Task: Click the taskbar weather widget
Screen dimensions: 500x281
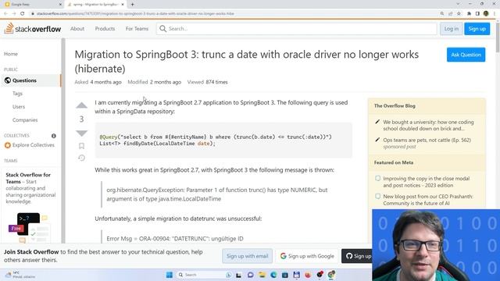Action: (20, 275)
